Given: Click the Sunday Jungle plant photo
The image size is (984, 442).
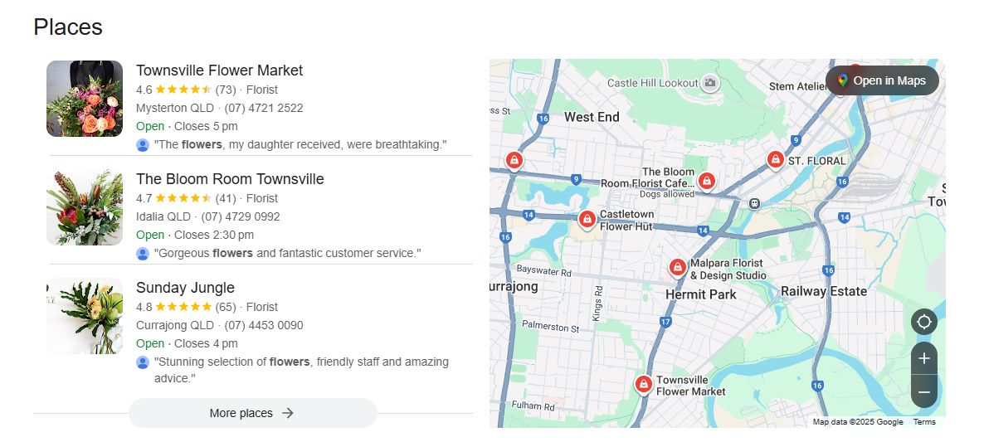Looking at the screenshot, I should (x=85, y=316).
